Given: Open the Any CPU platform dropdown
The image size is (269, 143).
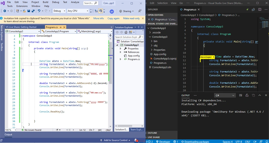Looking at the screenshot, I should pos(78,11).
